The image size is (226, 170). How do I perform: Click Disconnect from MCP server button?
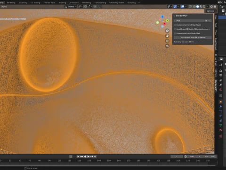click(x=193, y=38)
